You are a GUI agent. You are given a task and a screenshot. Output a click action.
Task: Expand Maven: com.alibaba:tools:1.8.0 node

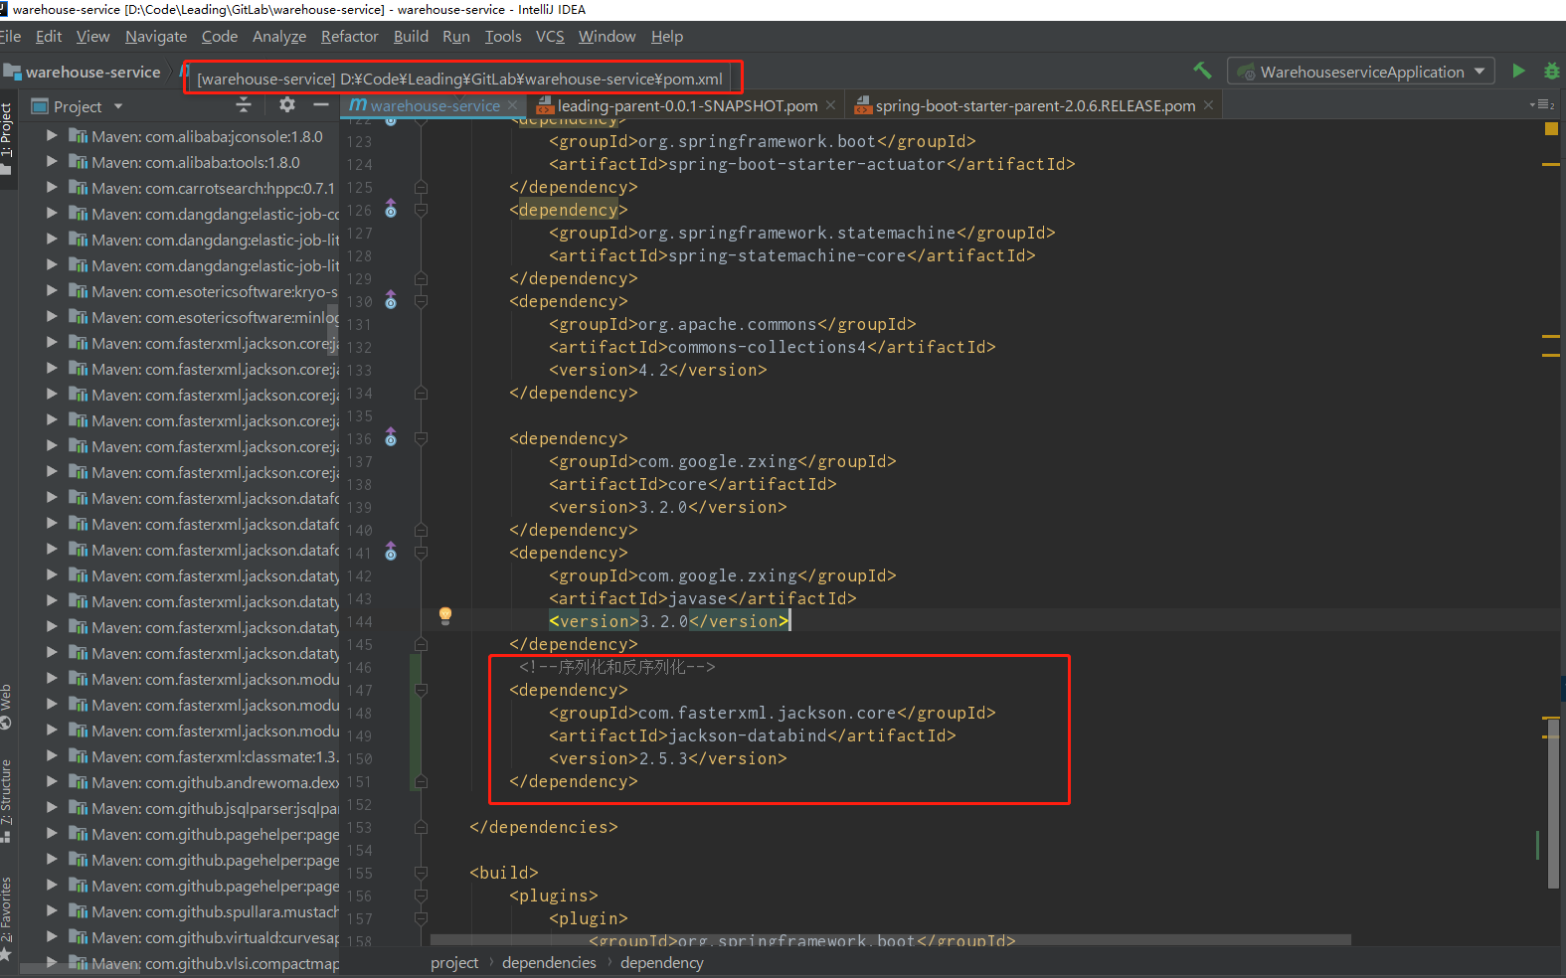[x=52, y=162]
